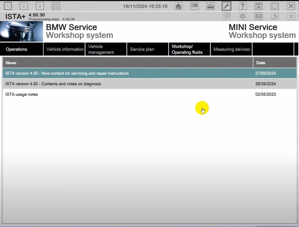Viewport: 299px width, 227px height.
Task: Go to the home screen icon
Action: point(178,6)
